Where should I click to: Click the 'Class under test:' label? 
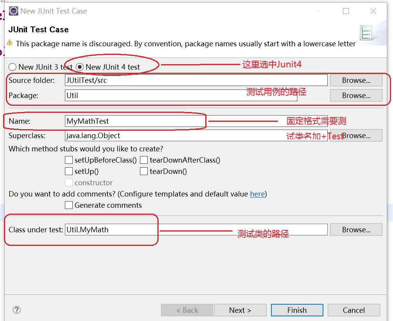coord(36,230)
